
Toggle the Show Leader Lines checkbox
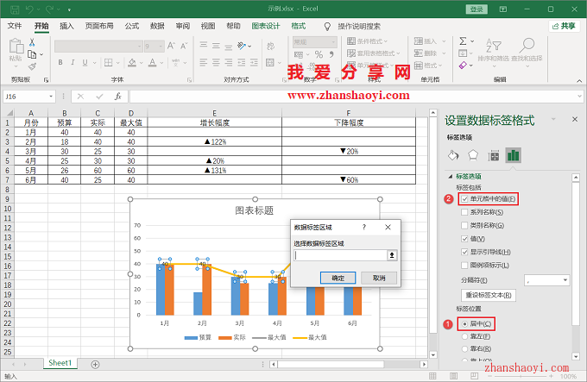click(x=464, y=252)
